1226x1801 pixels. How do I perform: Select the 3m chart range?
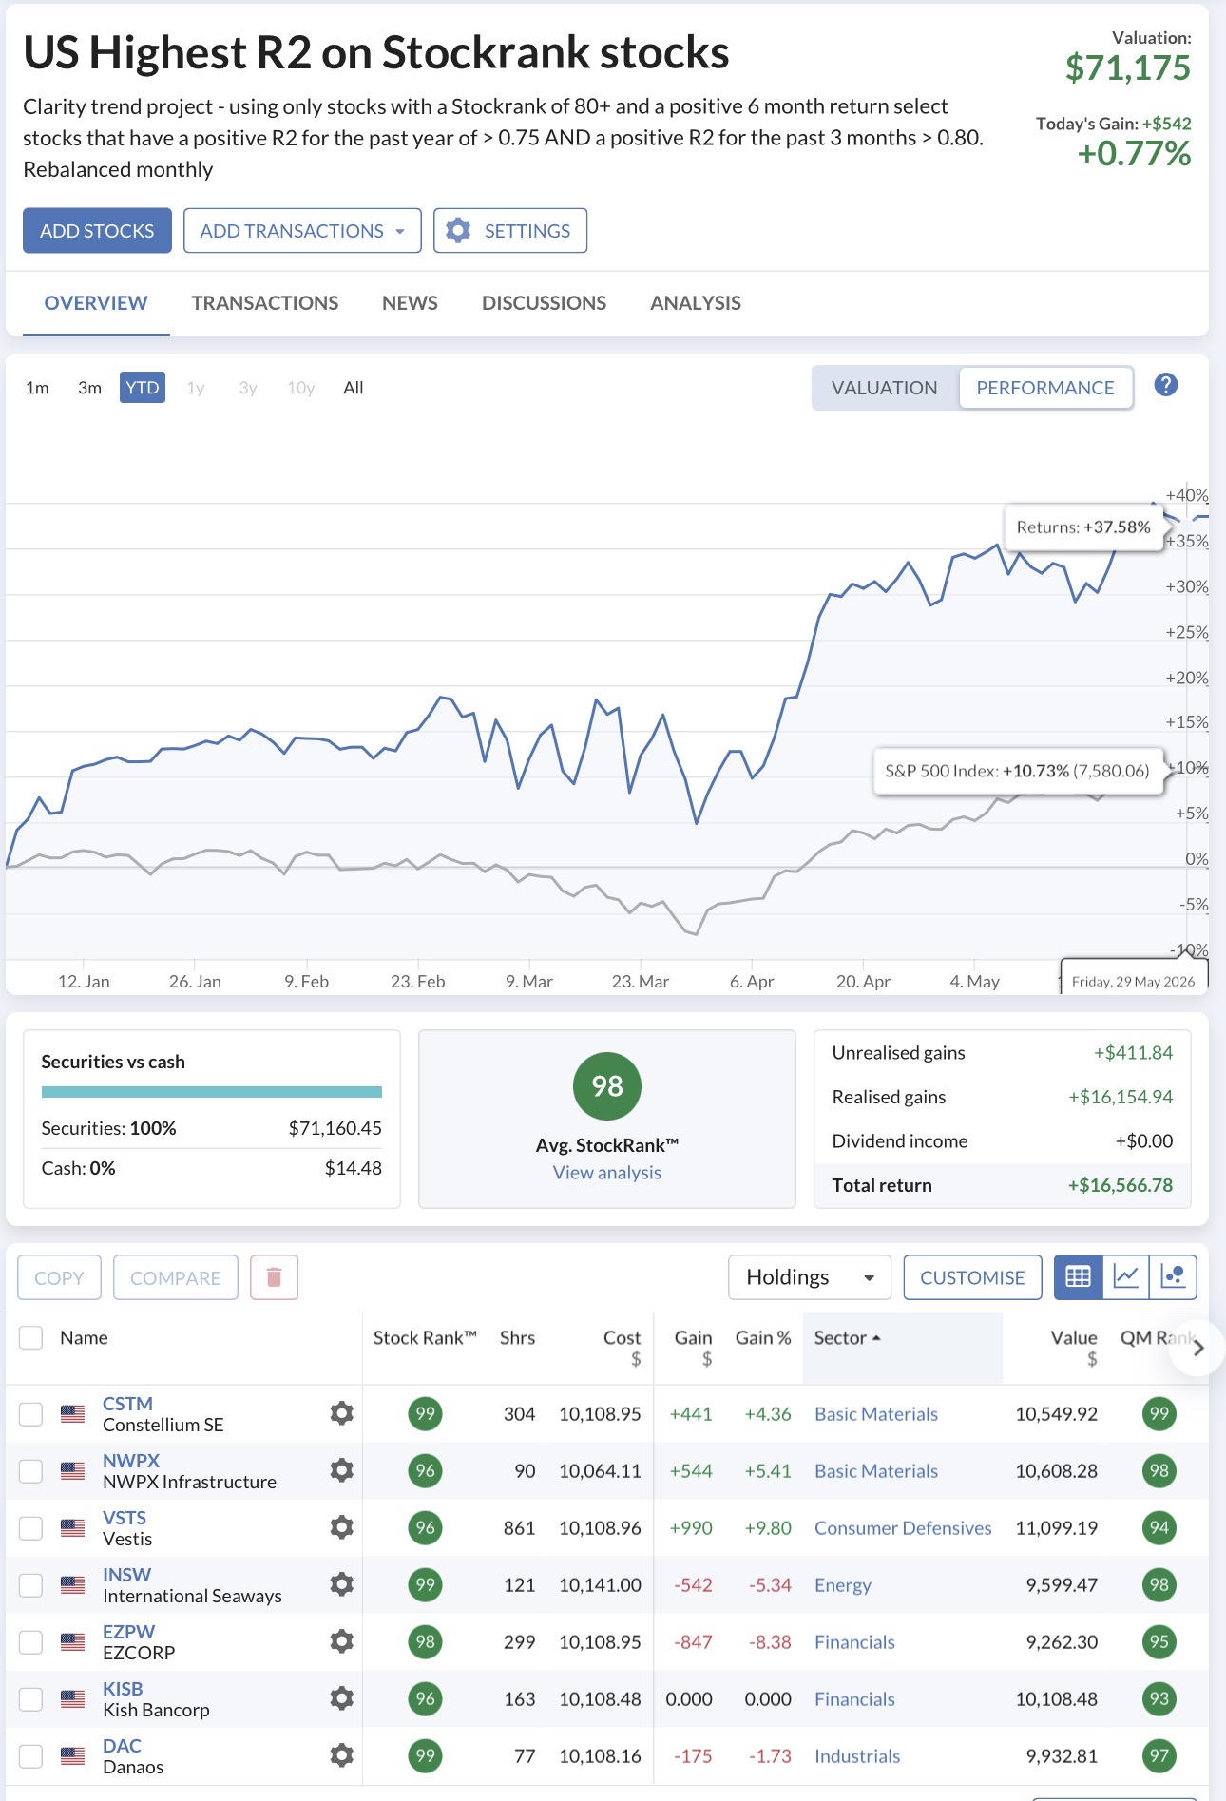click(89, 388)
